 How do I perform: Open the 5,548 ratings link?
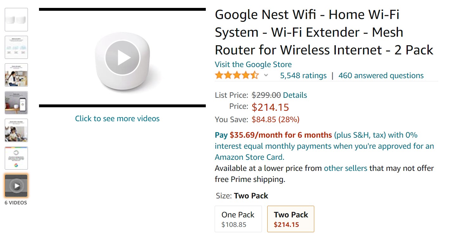[x=303, y=76]
